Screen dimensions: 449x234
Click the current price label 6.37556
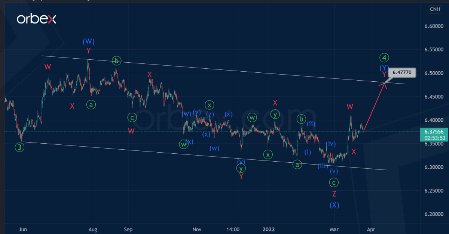[x=434, y=131]
